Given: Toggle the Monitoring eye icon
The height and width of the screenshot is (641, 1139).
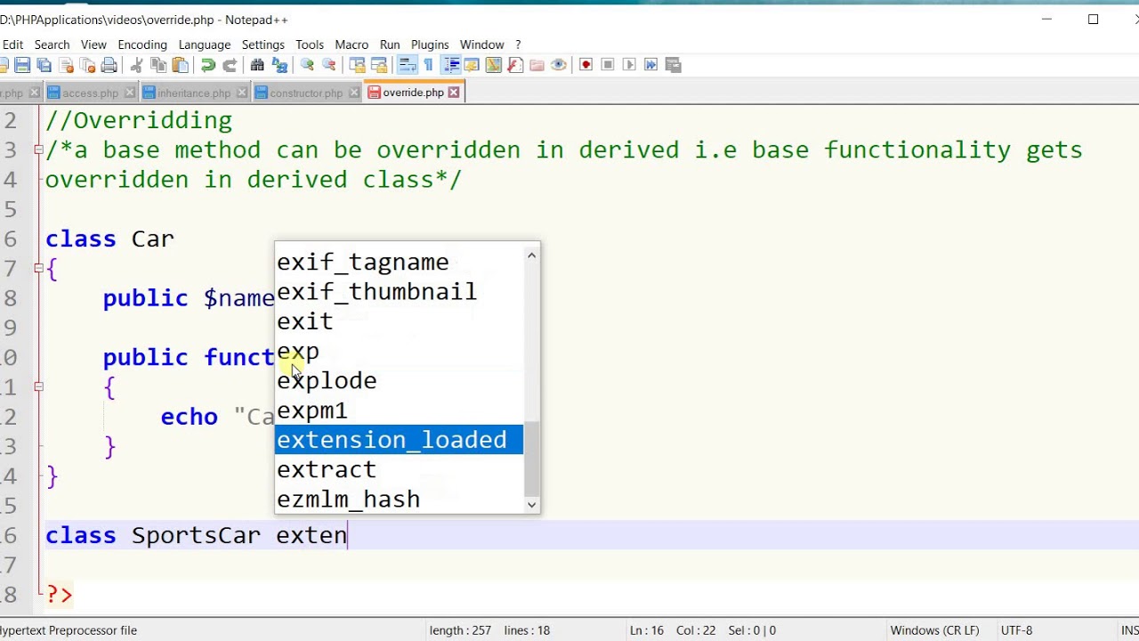Looking at the screenshot, I should (559, 65).
